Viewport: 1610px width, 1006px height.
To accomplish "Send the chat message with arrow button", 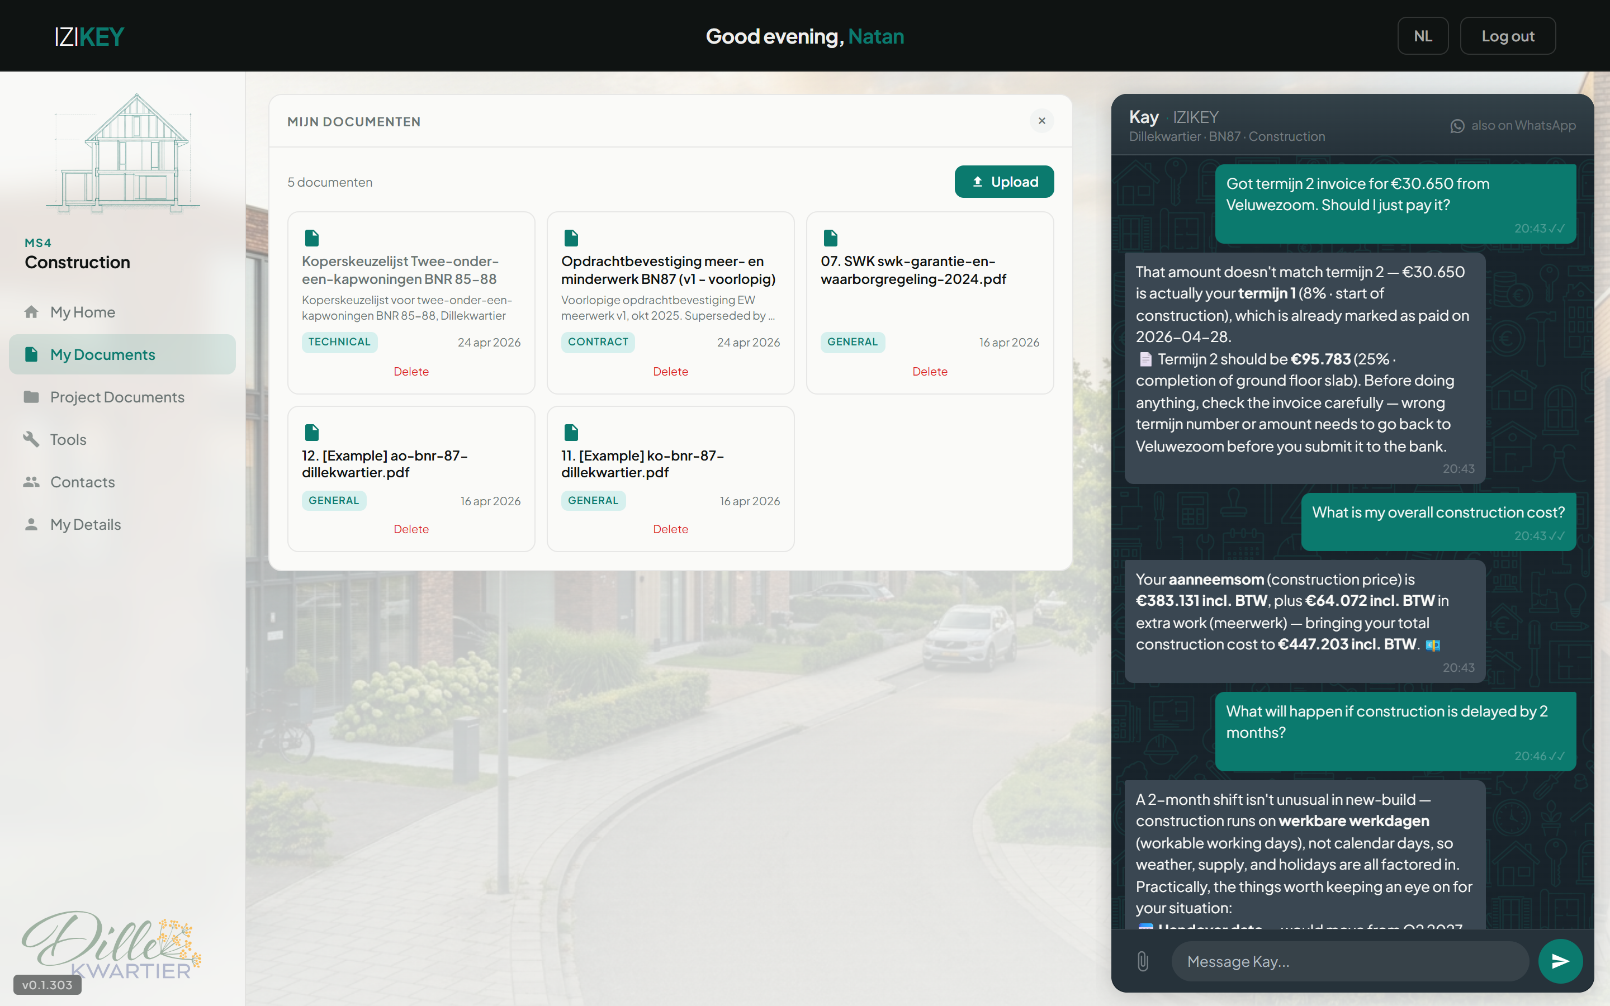I will point(1560,961).
